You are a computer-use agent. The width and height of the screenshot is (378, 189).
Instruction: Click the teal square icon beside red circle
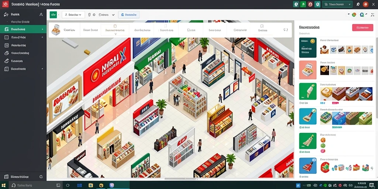pyautogui.click(x=317, y=4)
